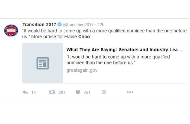
Task: Click the retweet count 207
Action: click(62, 93)
